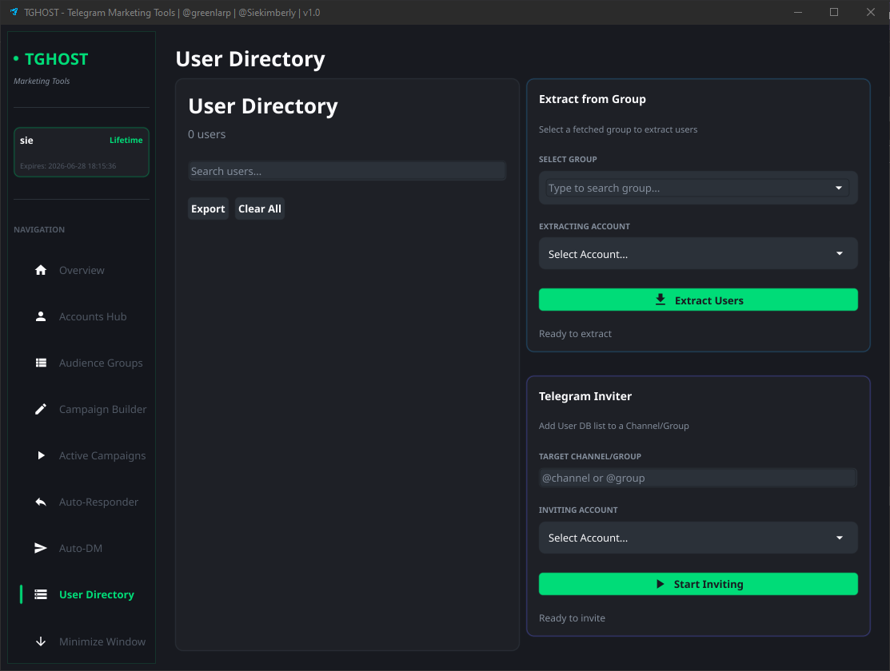Focus the Search users field
This screenshot has height=671, width=890.
[x=347, y=171]
